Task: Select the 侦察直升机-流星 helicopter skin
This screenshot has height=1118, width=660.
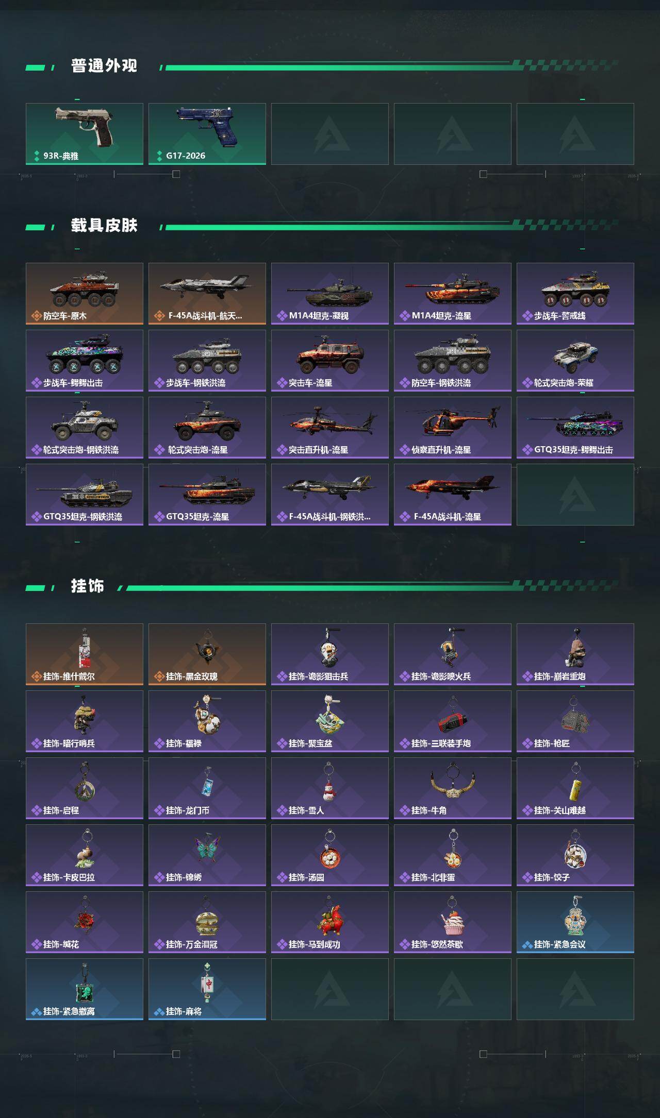Action: click(453, 428)
